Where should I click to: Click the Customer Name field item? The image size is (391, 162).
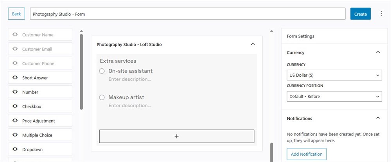pyautogui.click(x=40, y=35)
